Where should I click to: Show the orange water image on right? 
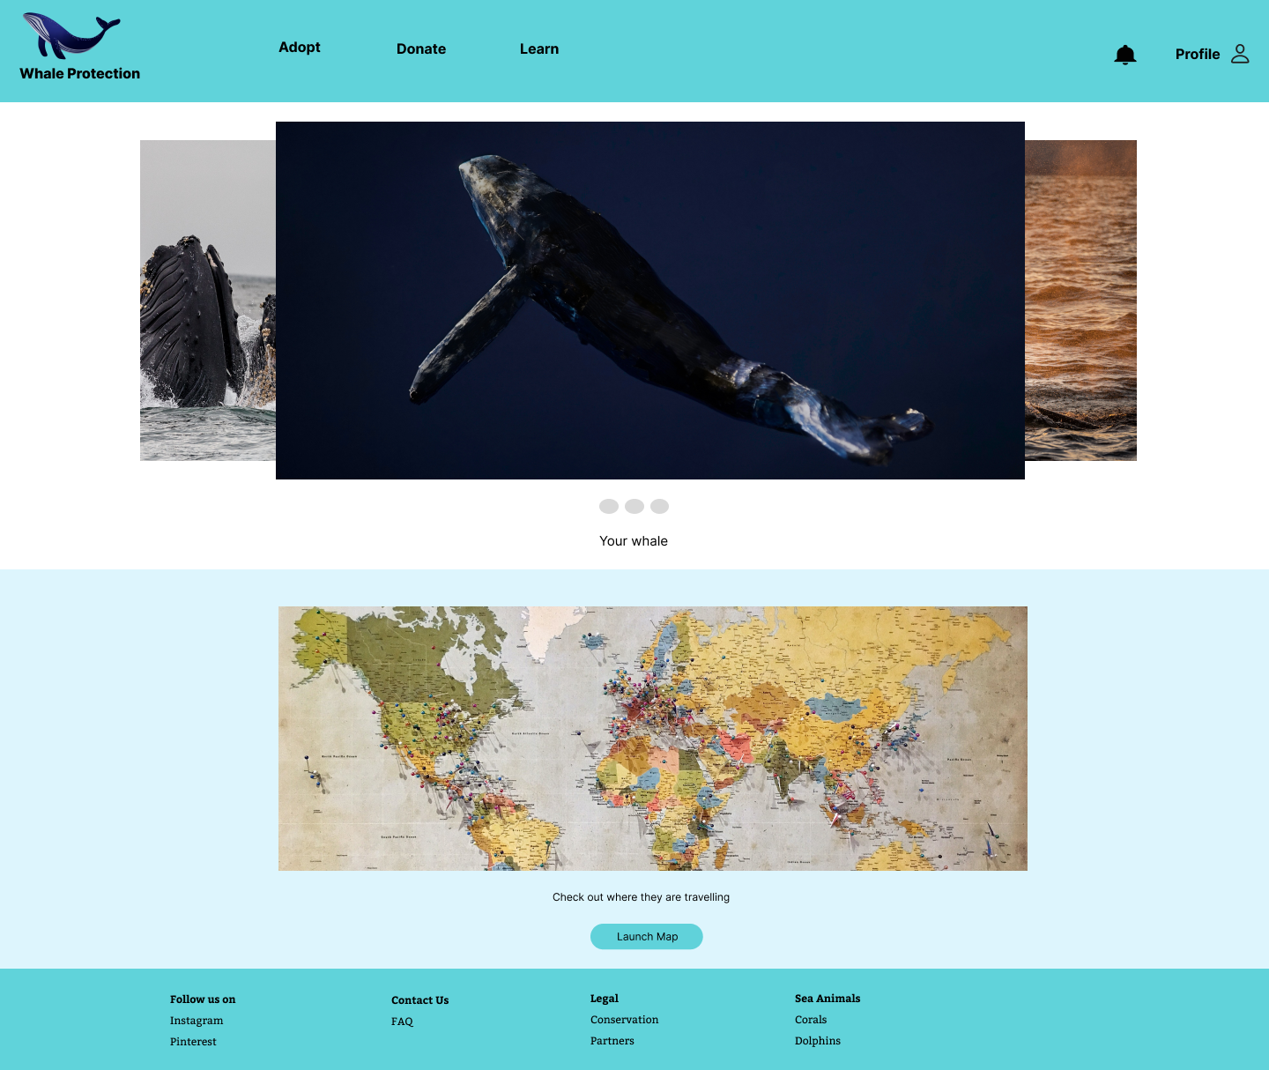[1080, 301]
